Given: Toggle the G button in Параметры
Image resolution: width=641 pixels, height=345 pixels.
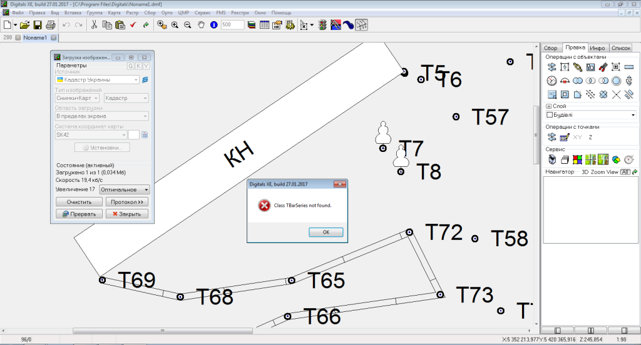Looking at the screenshot, I should 131,66.
